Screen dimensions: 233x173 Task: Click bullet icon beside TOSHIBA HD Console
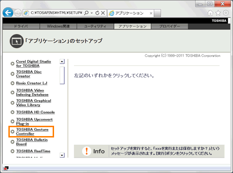coord(13,112)
